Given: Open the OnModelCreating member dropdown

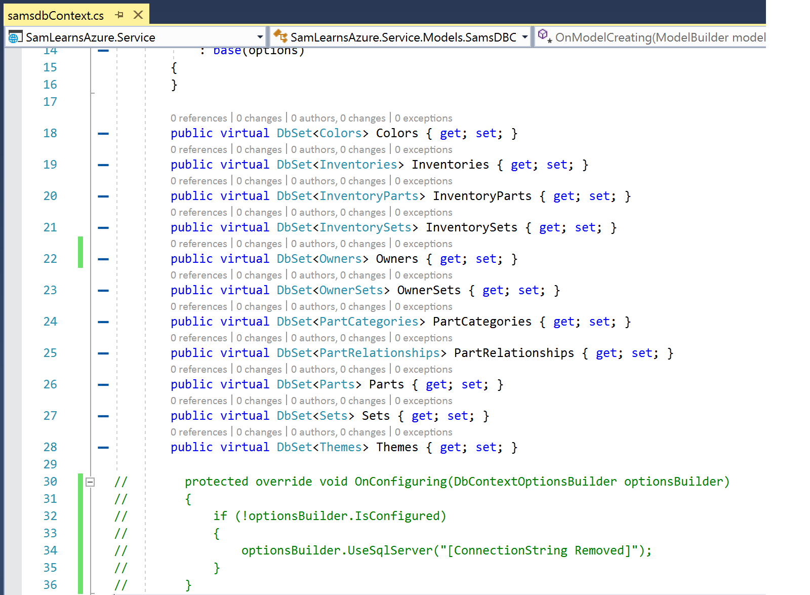Looking at the screenshot, I should click(659, 37).
